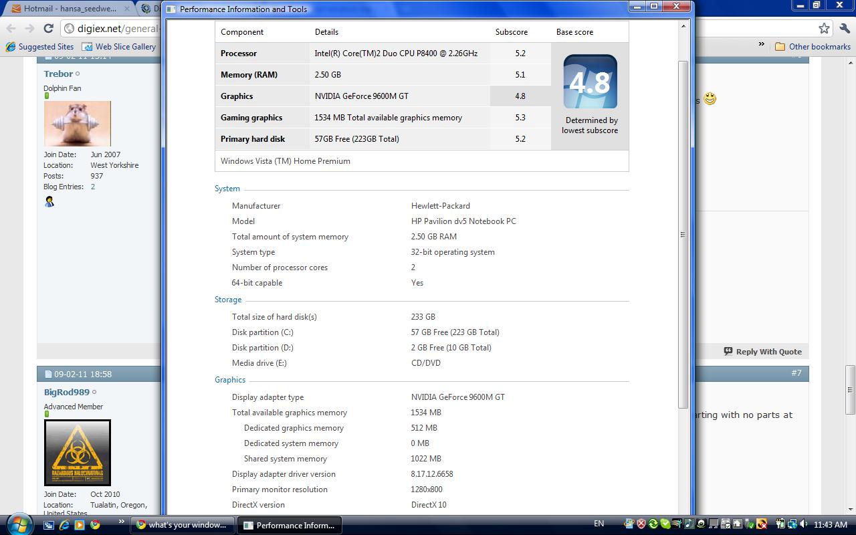Select the Primary hard disk subscore 5.2
Viewport: 856px width, 535px height.
pos(520,139)
